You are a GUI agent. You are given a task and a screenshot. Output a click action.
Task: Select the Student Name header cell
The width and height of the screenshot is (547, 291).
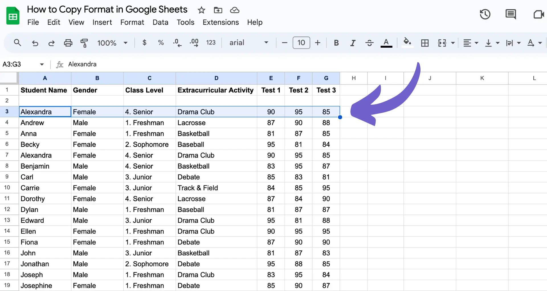click(45, 90)
